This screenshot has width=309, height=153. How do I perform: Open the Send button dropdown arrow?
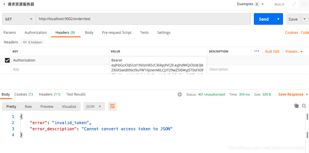[278, 19]
